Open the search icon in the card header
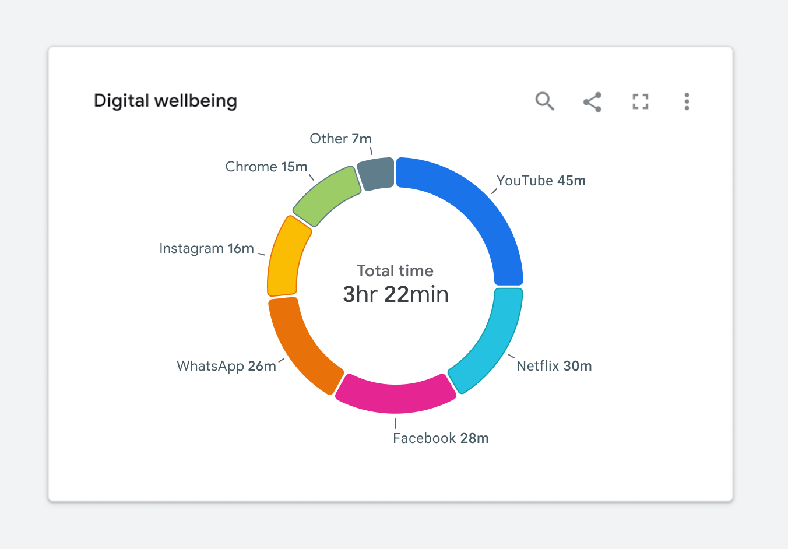The height and width of the screenshot is (549, 788). click(x=544, y=101)
